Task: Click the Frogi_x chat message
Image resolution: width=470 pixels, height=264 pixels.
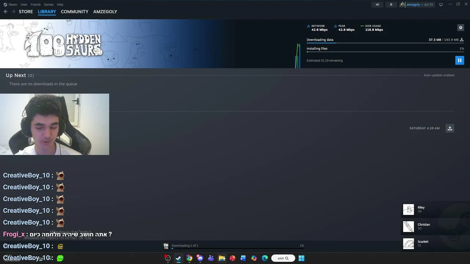Action: tap(57, 234)
